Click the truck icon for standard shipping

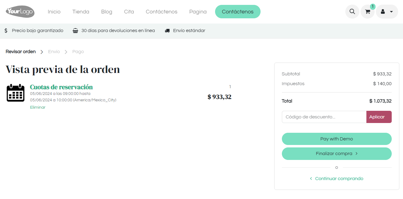tap(167, 31)
